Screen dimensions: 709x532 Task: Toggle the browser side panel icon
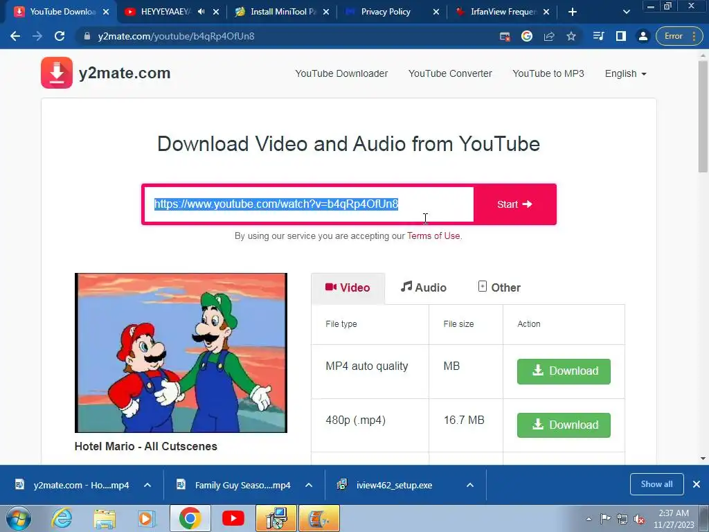coord(621,36)
